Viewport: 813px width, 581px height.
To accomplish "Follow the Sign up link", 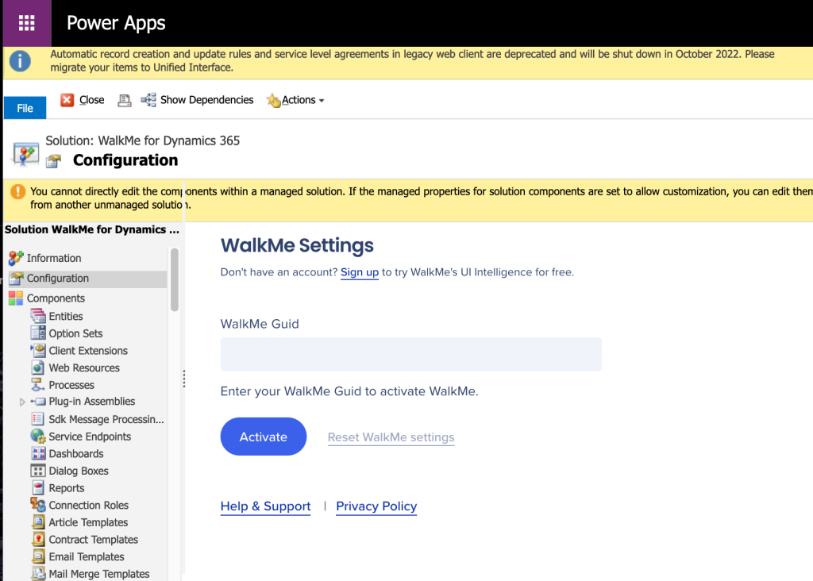I will pos(359,272).
